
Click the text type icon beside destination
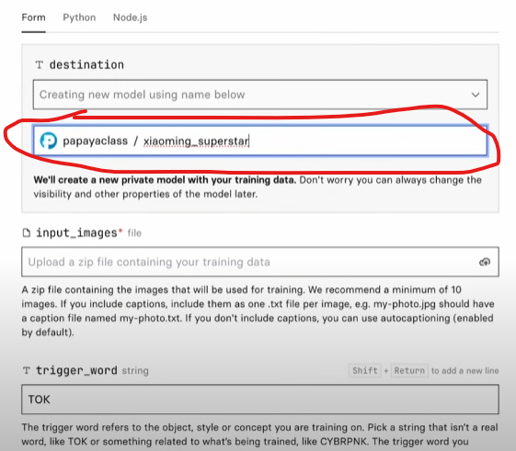(x=40, y=65)
